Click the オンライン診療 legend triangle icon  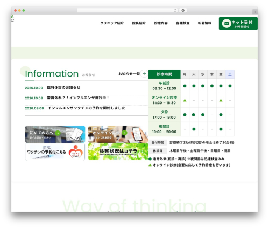pyautogui.click(x=150, y=165)
